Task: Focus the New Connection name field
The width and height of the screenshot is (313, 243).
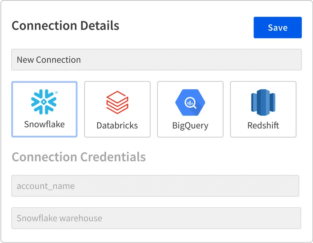Action: click(x=156, y=60)
